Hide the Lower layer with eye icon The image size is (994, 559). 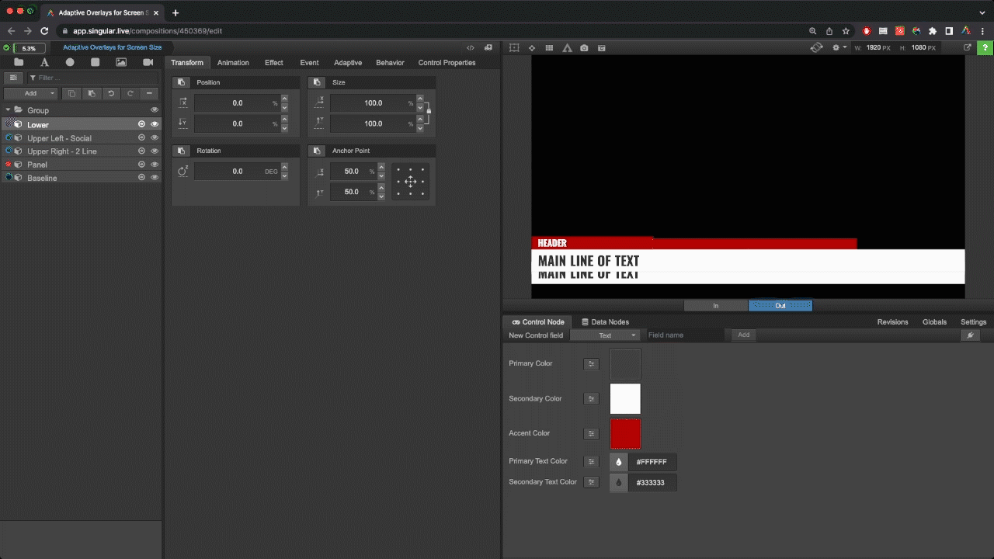click(155, 124)
